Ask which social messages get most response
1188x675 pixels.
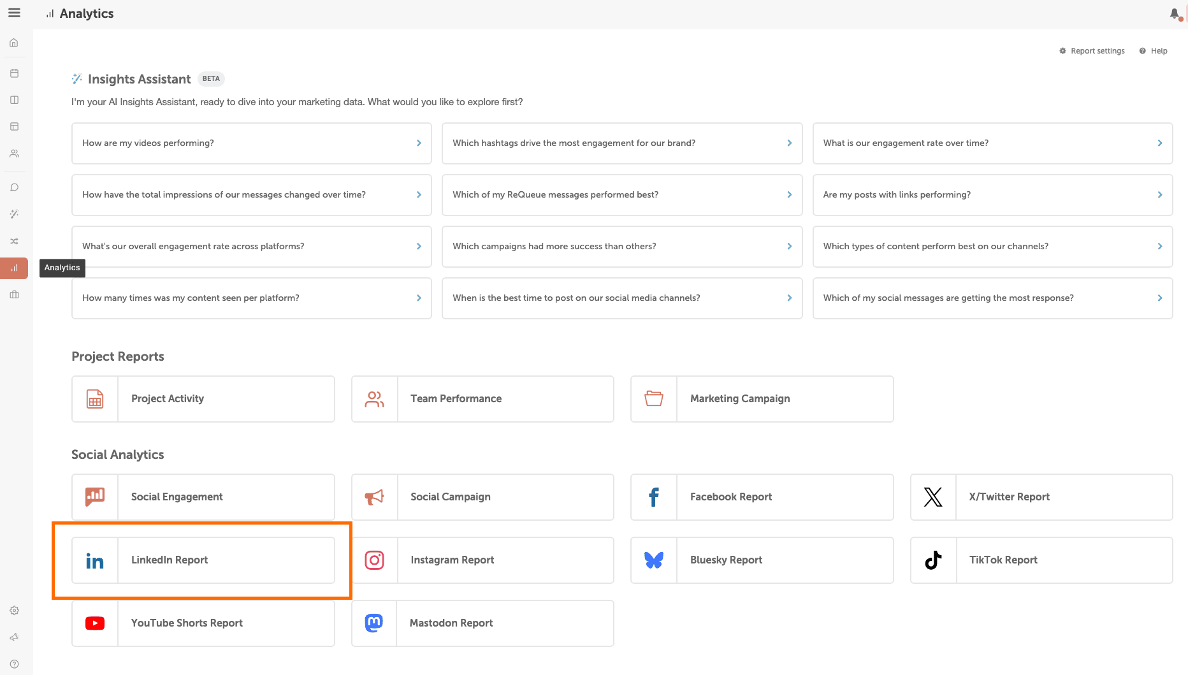[x=993, y=298]
